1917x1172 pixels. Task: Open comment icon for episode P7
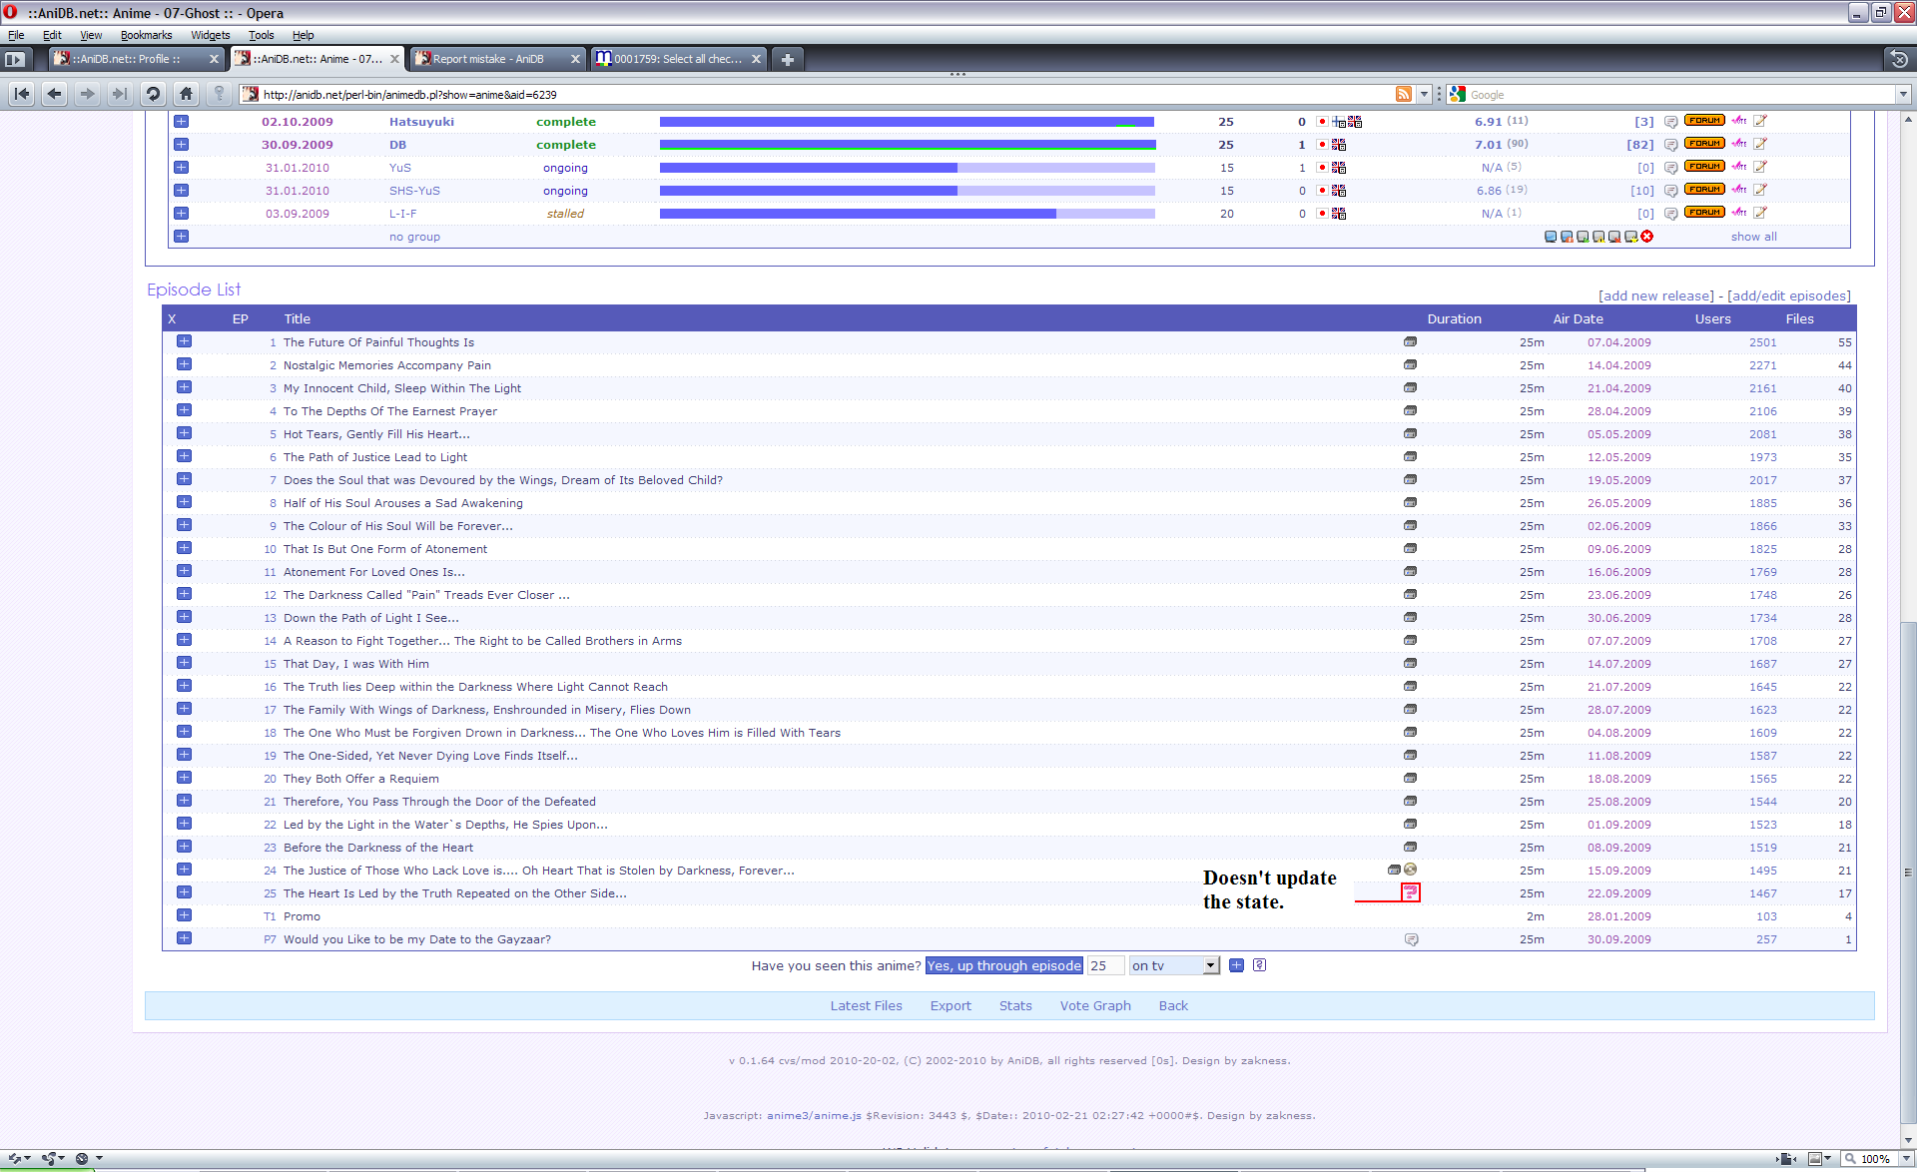pos(1411,939)
